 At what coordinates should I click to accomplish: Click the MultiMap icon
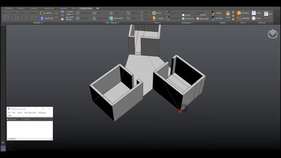tap(239, 18)
